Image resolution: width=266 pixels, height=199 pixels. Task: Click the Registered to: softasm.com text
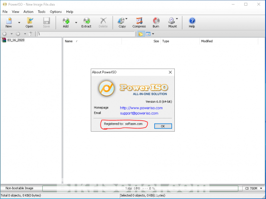(x=123, y=124)
